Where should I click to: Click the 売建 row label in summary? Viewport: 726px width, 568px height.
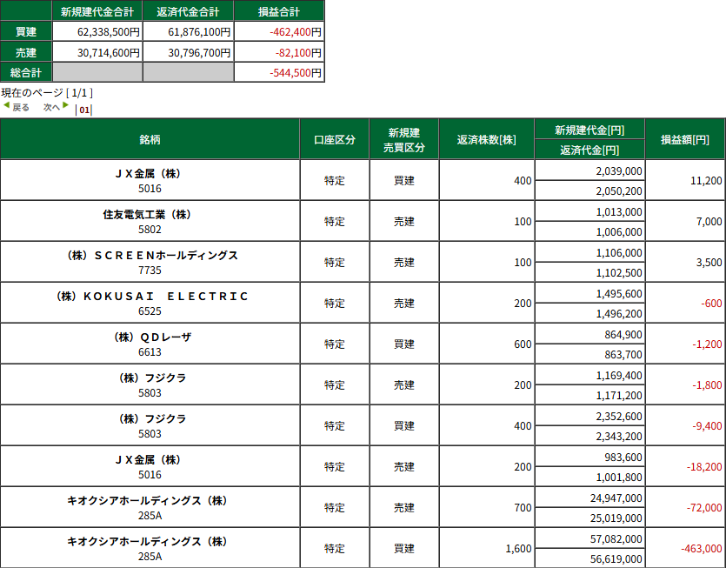26,52
